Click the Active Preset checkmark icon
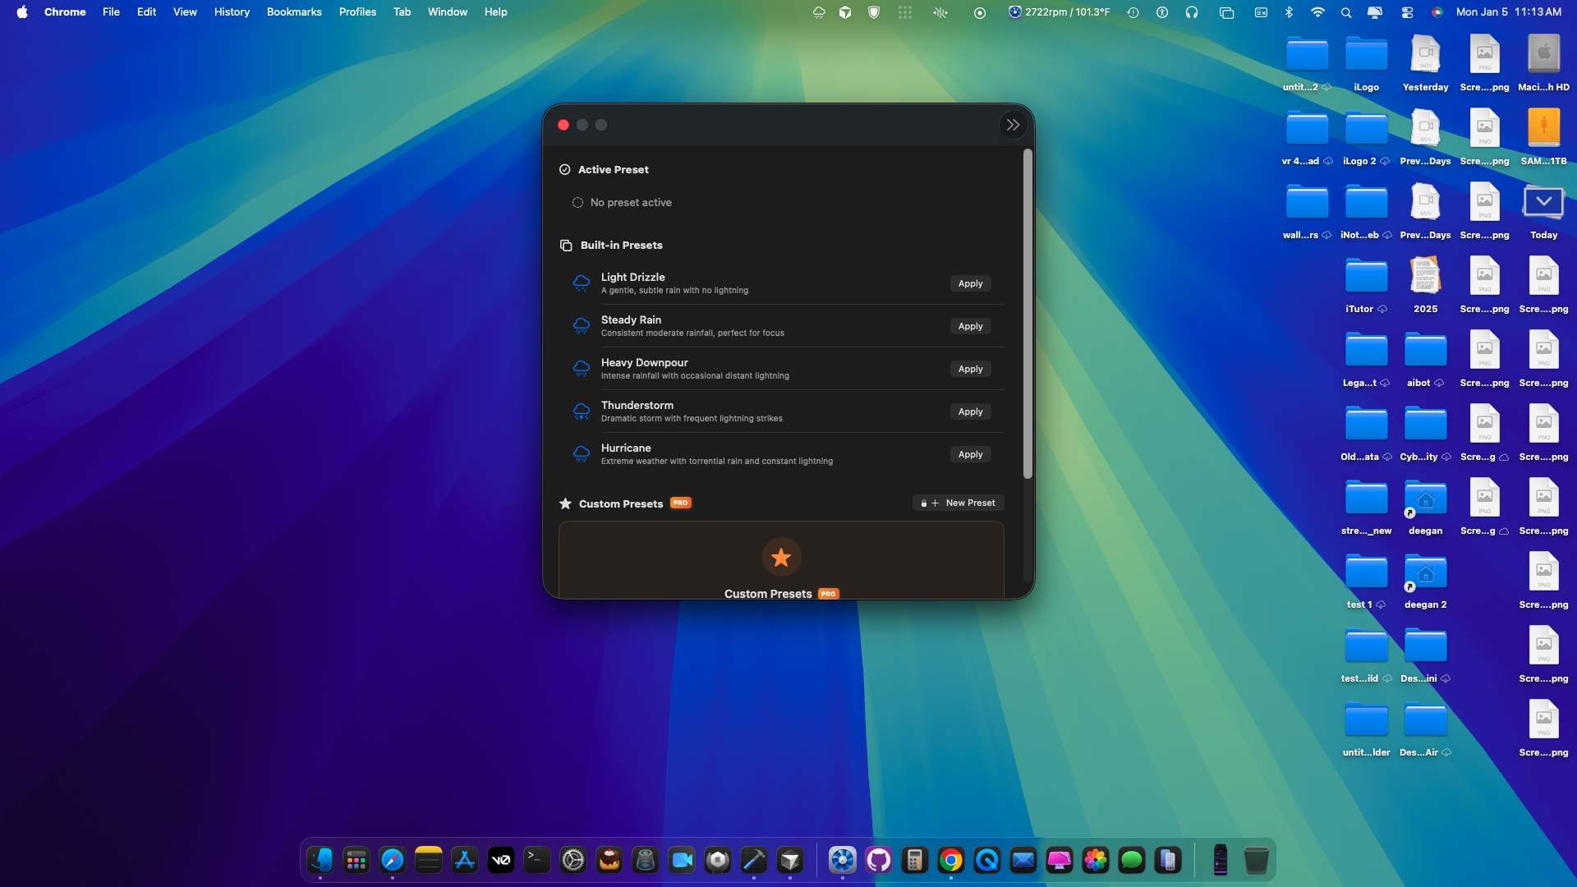The height and width of the screenshot is (887, 1577). [x=565, y=169]
